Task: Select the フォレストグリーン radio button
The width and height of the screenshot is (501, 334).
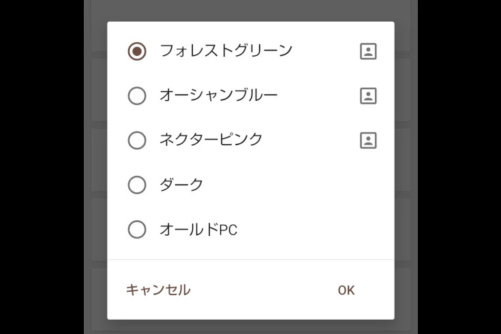Action: point(137,51)
